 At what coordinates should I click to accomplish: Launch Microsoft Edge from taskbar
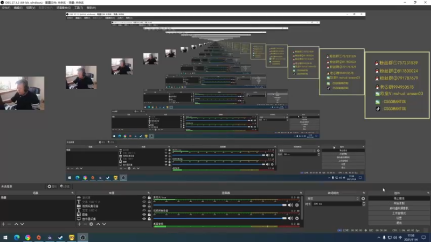pyautogui.click(x=17, y=237)
